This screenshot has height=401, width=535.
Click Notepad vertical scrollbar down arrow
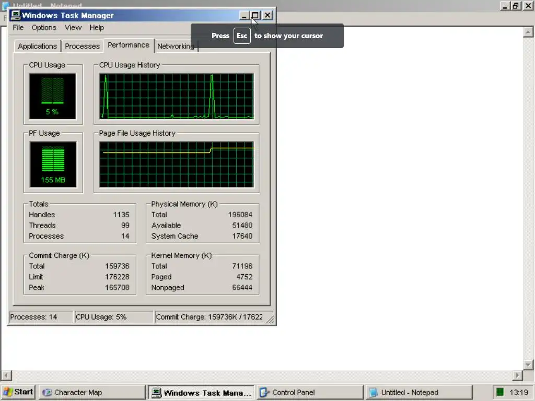point(528,364)
